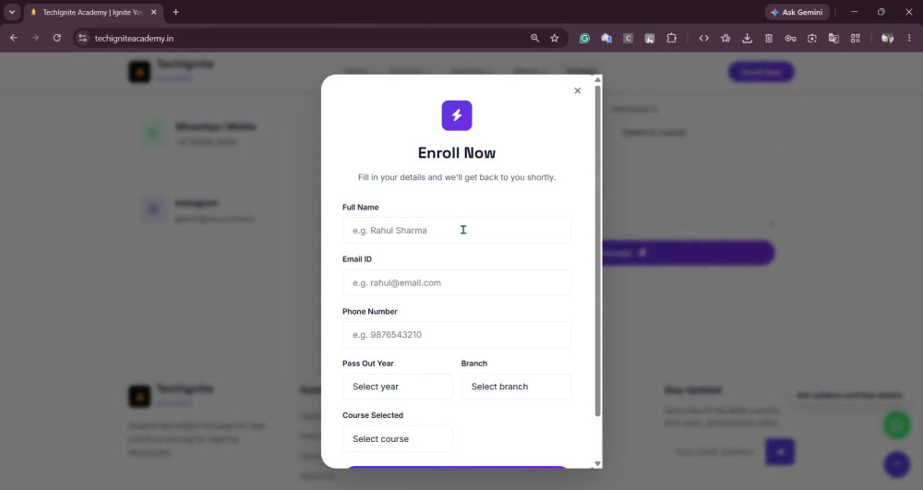
Task: Click the trash bin toolbar icon
Action: 769,38
